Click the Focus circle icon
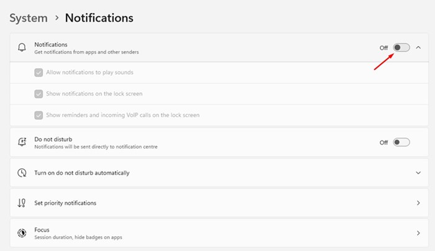The image size is (435, 251). tap(22, 233)
